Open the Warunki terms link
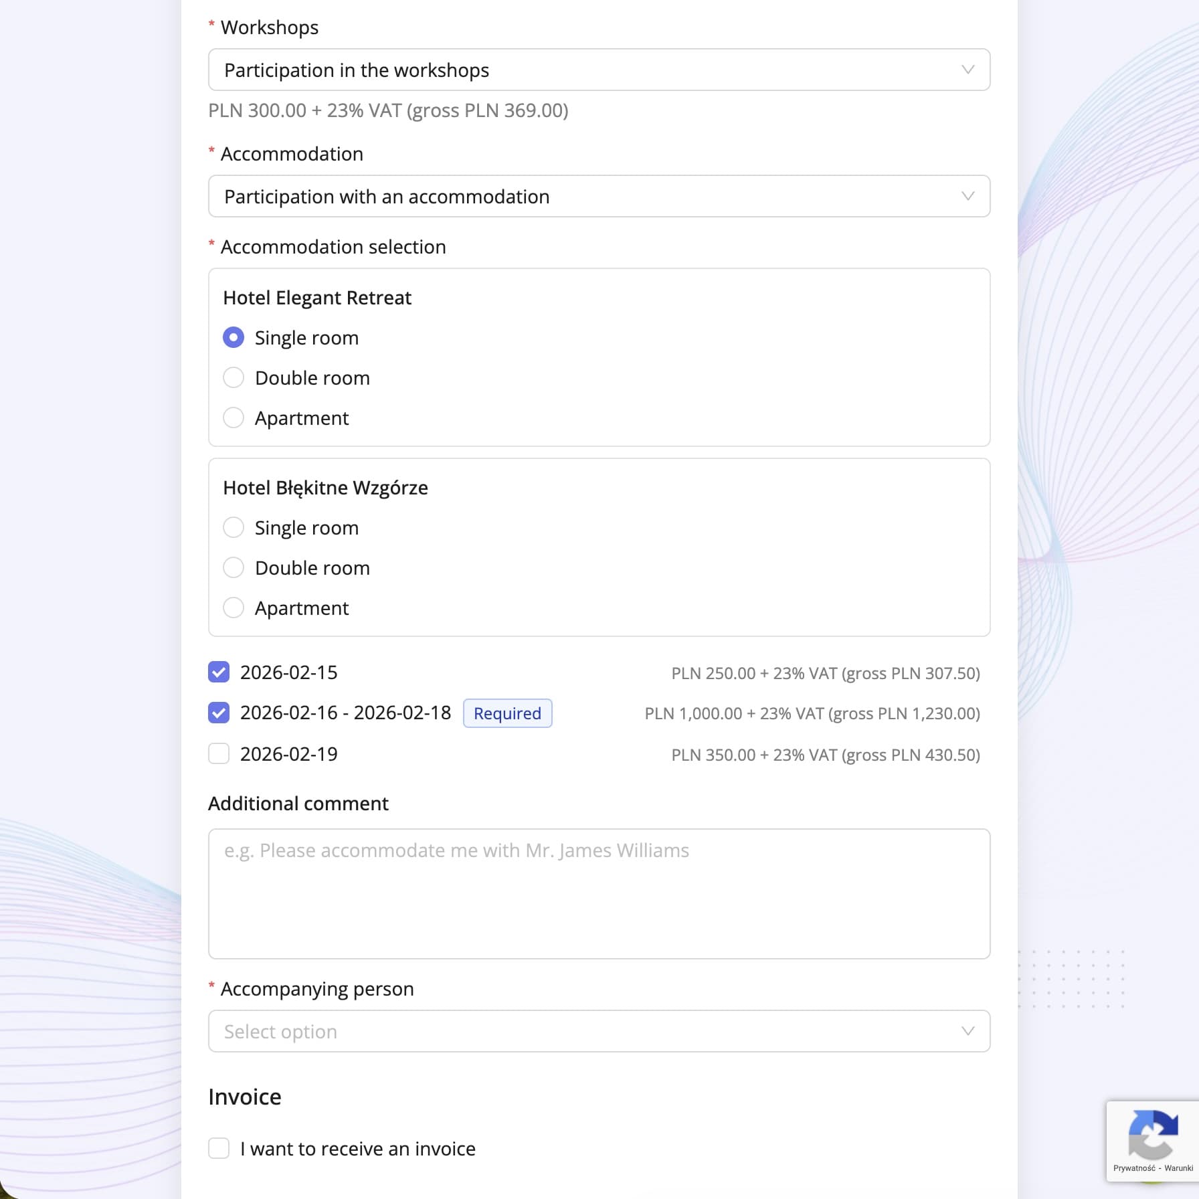The height and width of the screenshot is (1199, 1199). (1178, 1168)
